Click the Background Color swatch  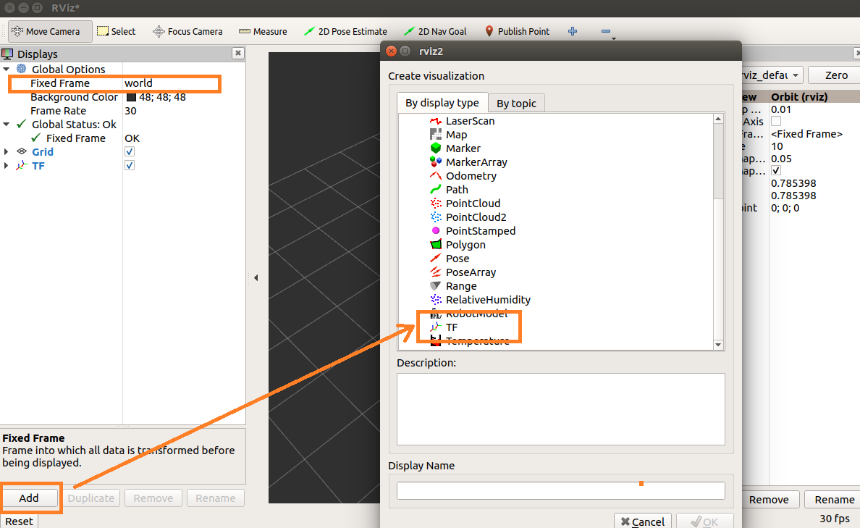[131, 97]
